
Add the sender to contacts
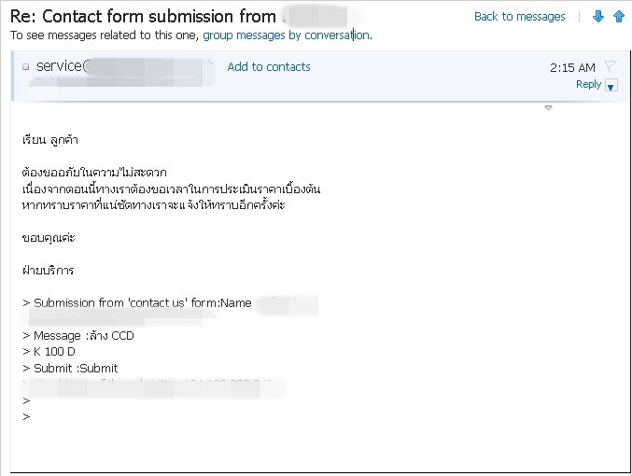coord(269,67)
